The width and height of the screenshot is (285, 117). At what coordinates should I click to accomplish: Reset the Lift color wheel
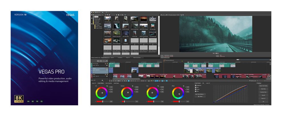click(107, 86)
